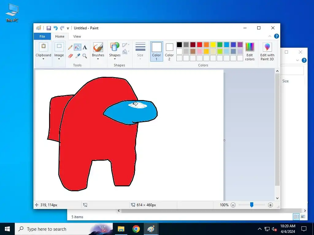Open the notification center icon
The height and width of the screenshot is (235, 314).
pos(304,229)
